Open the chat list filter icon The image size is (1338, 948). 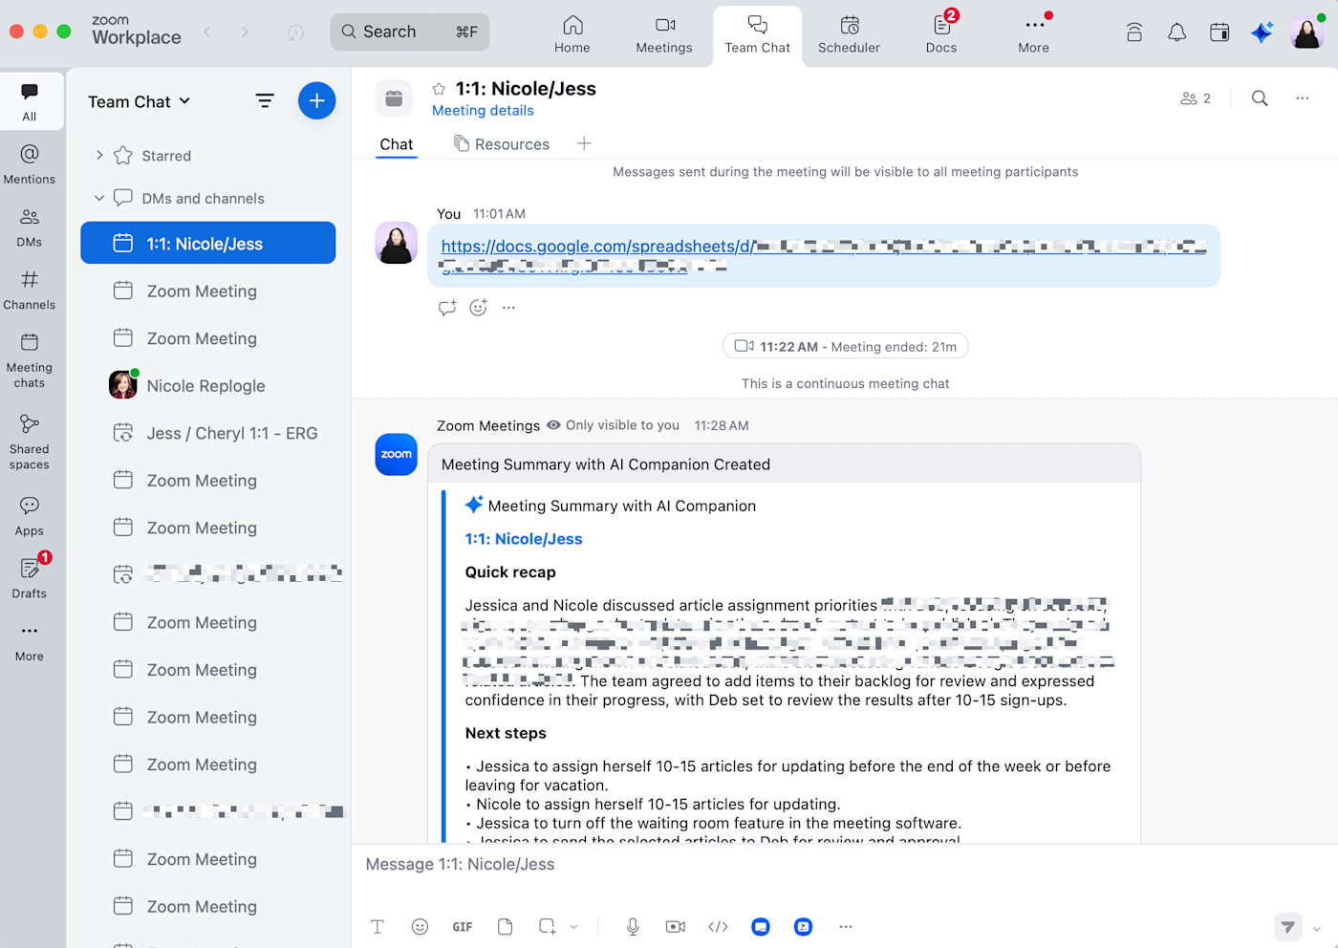coord(265,100)
